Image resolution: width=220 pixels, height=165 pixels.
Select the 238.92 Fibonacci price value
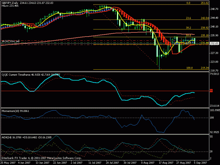205,28
